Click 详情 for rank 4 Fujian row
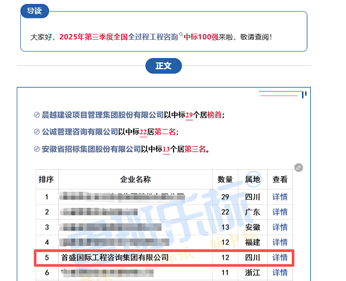 click(280, 242)
